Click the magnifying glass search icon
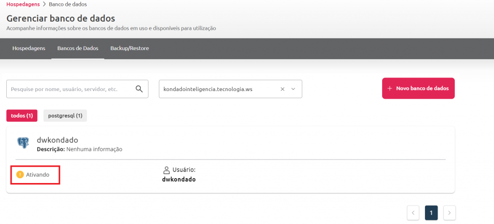This screenshot has width=494, height=224. coord(139,89)
